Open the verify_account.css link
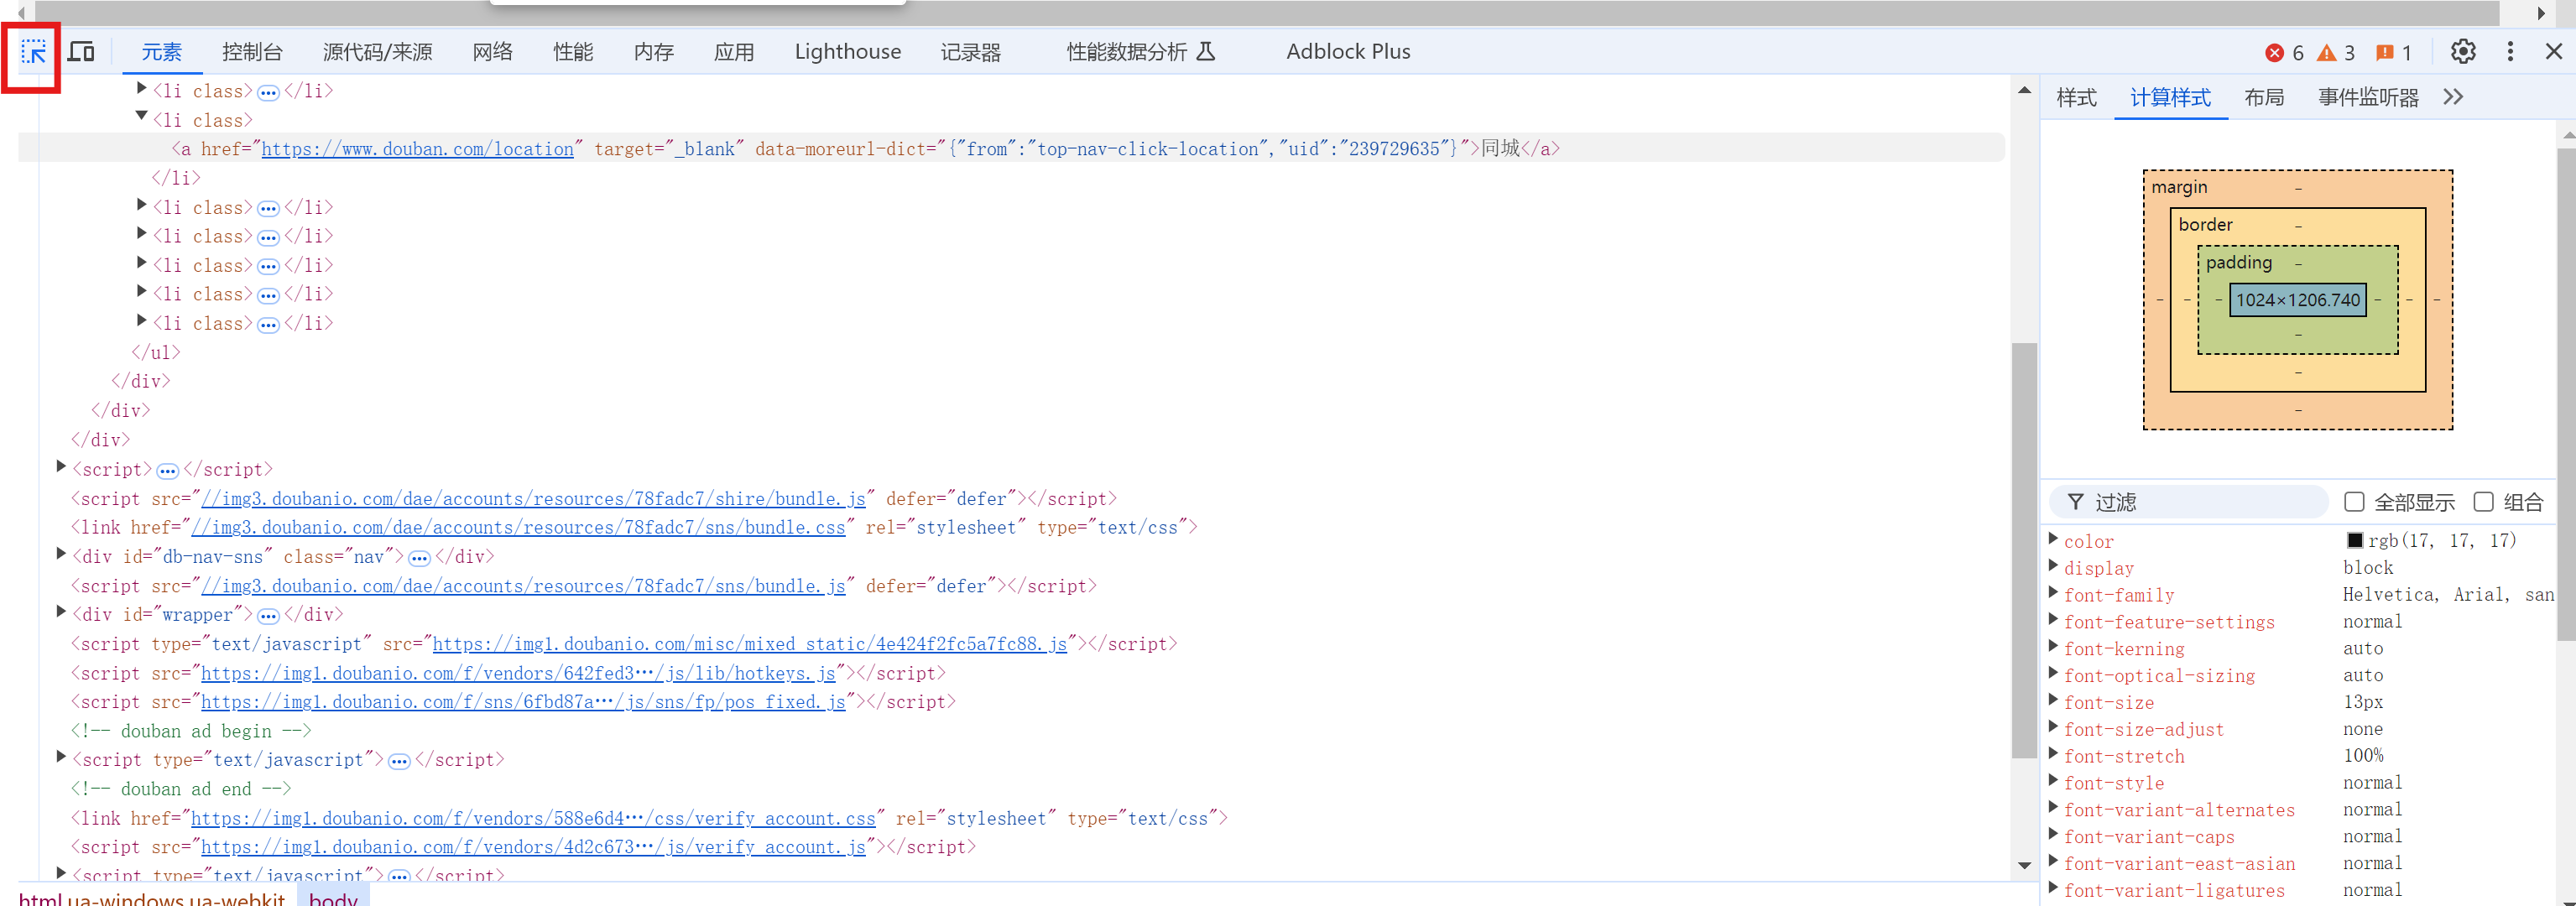Viewport: 2576px width, 906px height. 533,820
